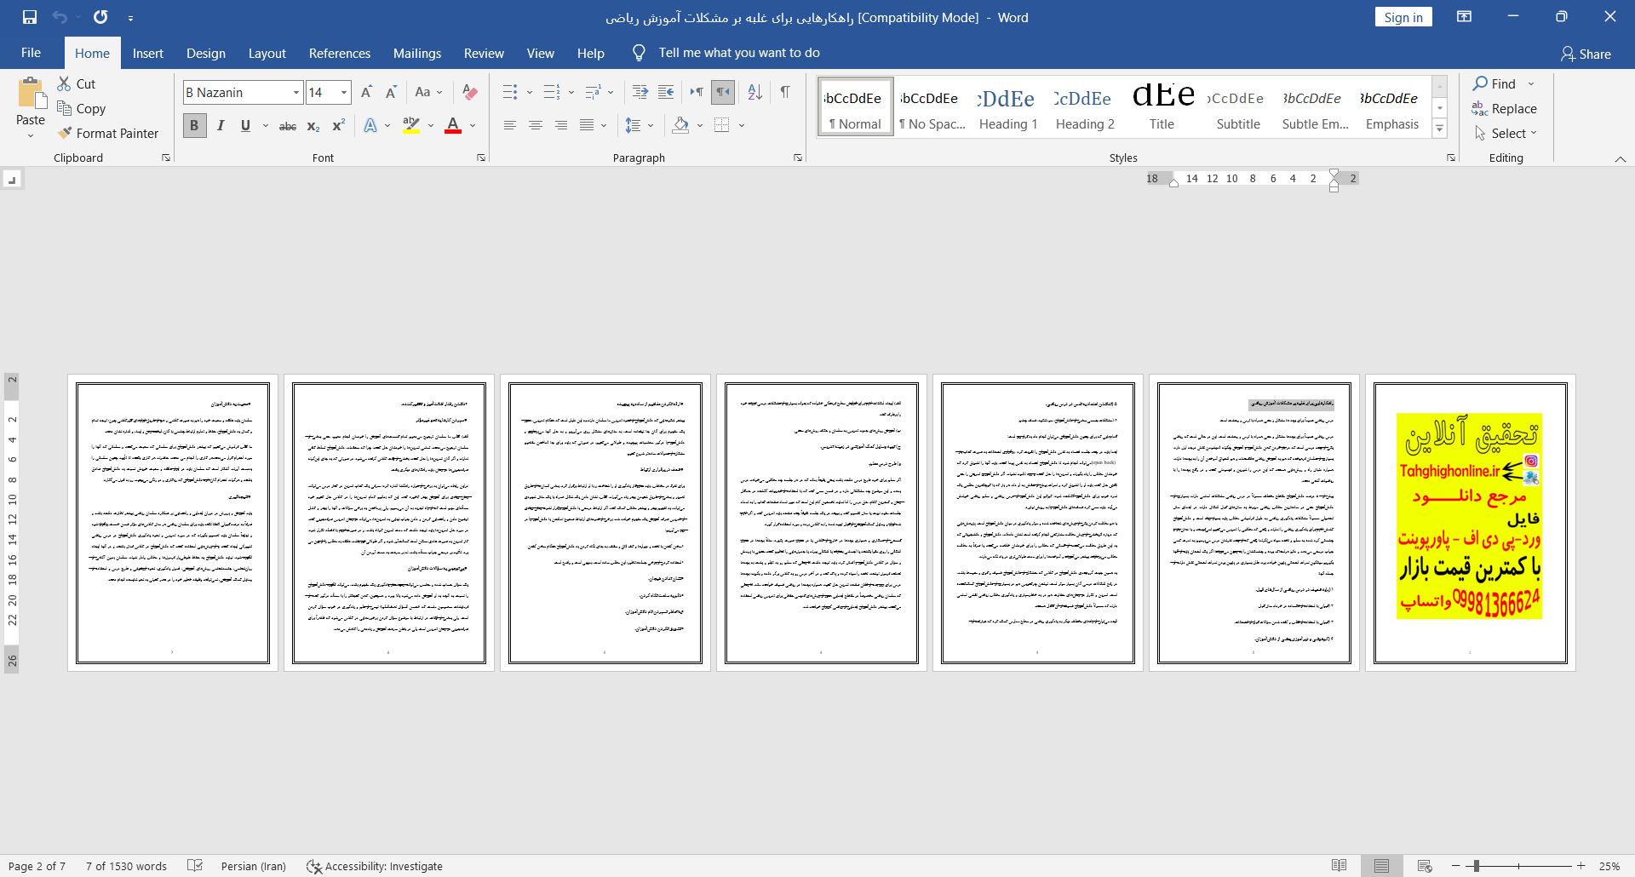
Task: Expand Change Case options
Action: pos(439,92)
